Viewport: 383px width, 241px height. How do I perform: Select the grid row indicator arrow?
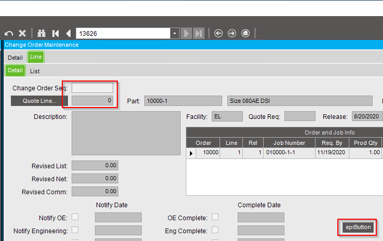[x=191, y=153]
